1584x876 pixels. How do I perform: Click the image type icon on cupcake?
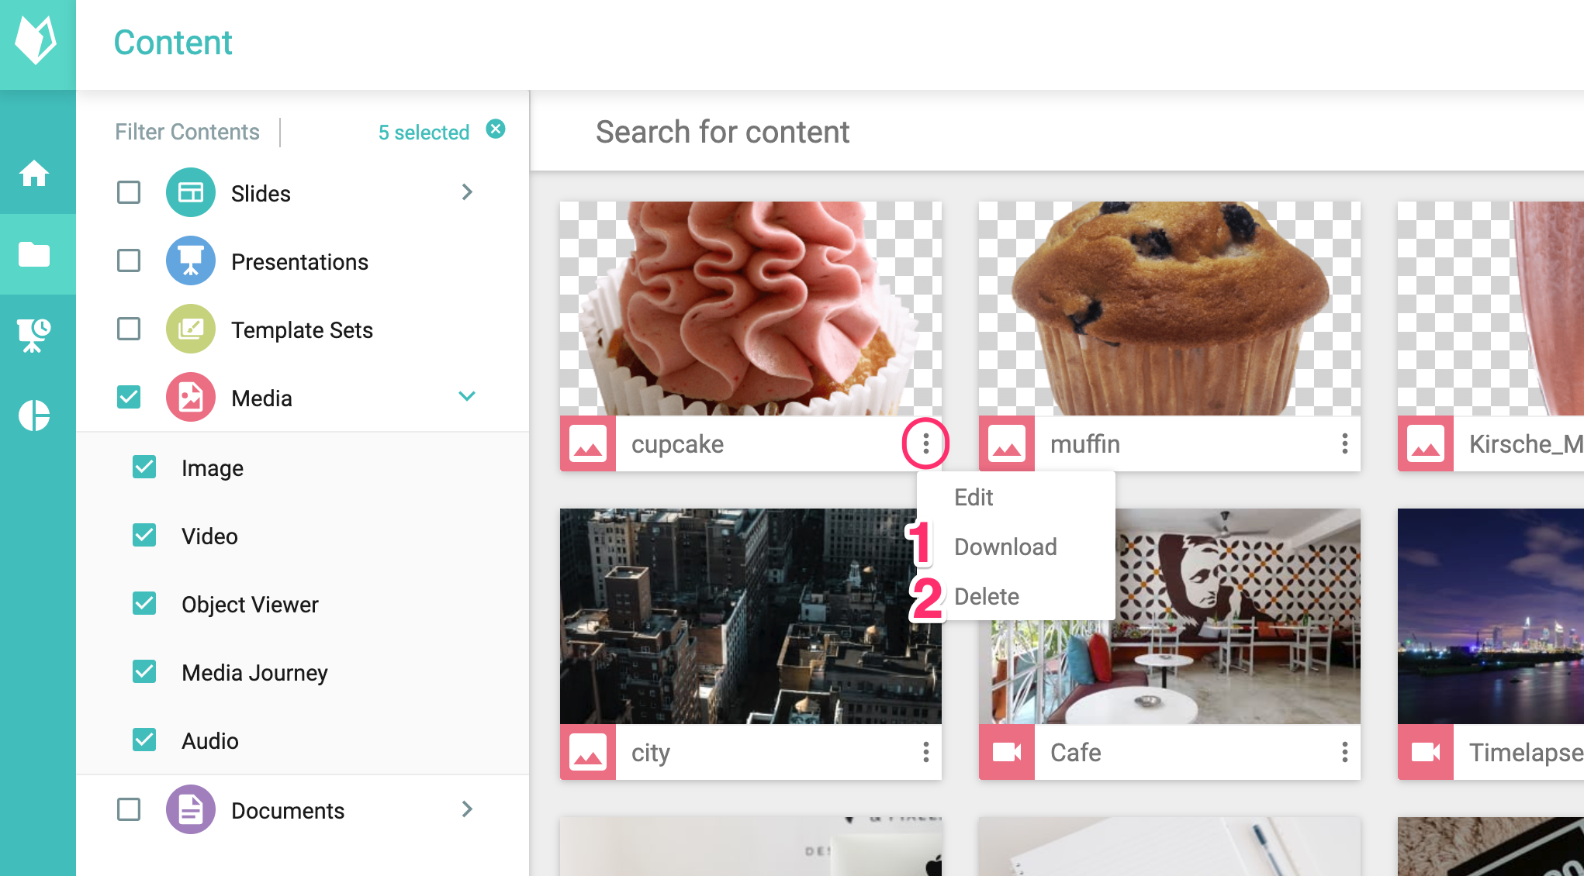point(588,443)
